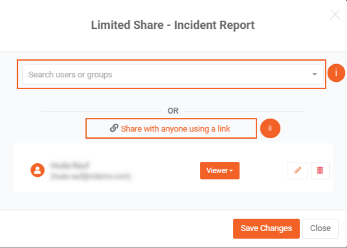Click the Save Changes button
The image size is (347, 248).
tap(266, 229)
